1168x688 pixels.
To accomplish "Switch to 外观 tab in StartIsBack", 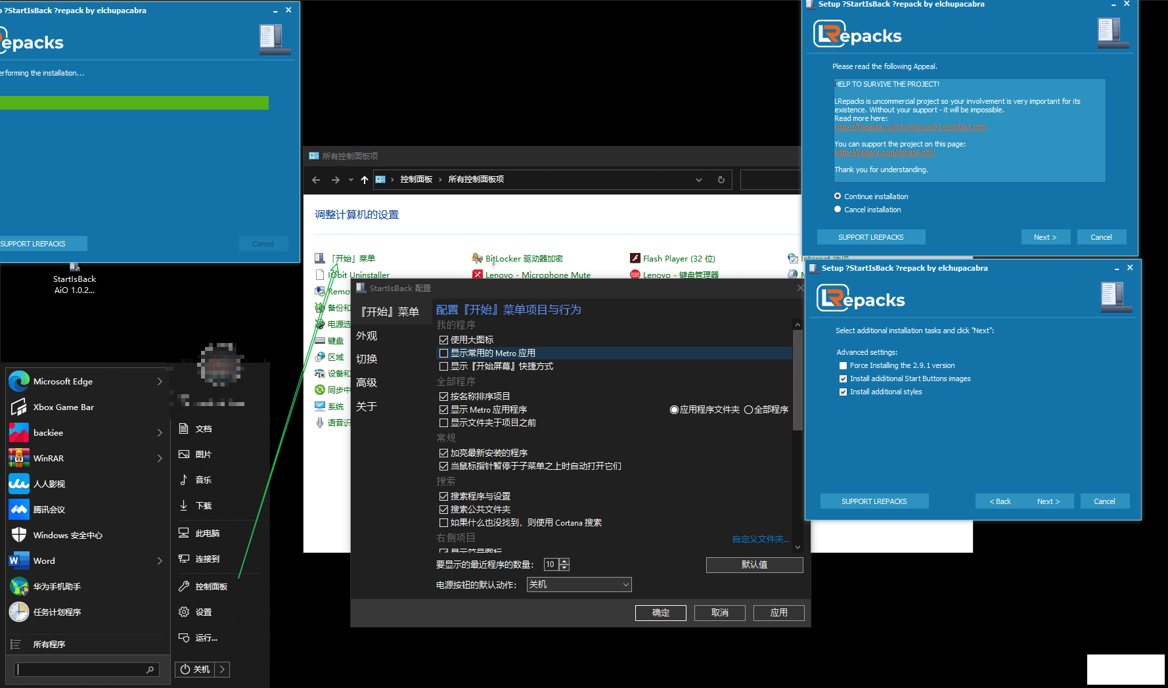I will point(367,336).
